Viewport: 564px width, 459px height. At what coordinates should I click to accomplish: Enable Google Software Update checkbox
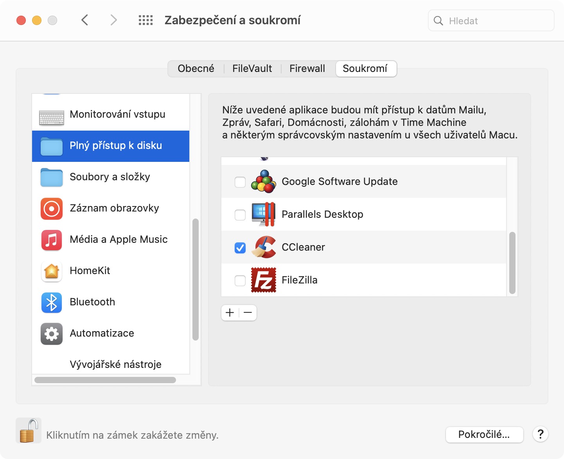(240, 182)
